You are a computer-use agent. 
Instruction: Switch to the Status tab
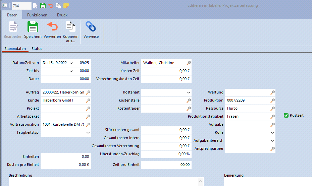[37, 49]
